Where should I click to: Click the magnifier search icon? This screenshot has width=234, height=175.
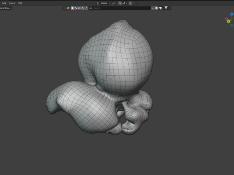pos(91,8)
